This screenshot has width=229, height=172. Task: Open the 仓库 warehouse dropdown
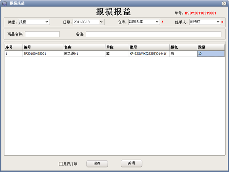point(157,22)
